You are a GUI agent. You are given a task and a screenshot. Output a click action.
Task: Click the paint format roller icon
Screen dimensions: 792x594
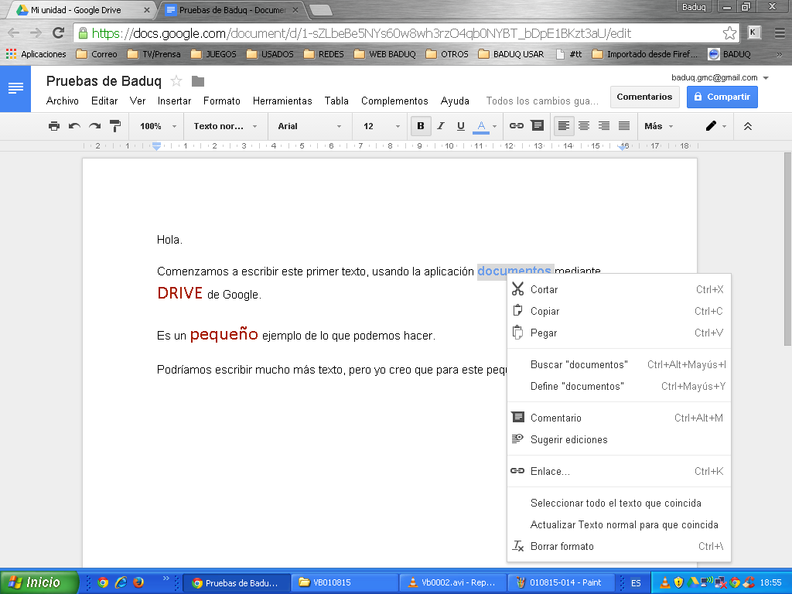click(x=115, y=126)
